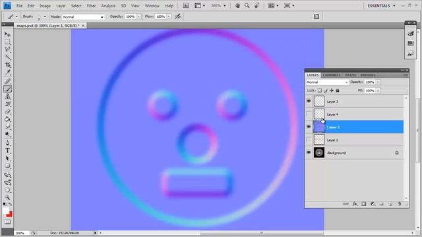
Task: Select the Move tool
Action: (7, 34)
